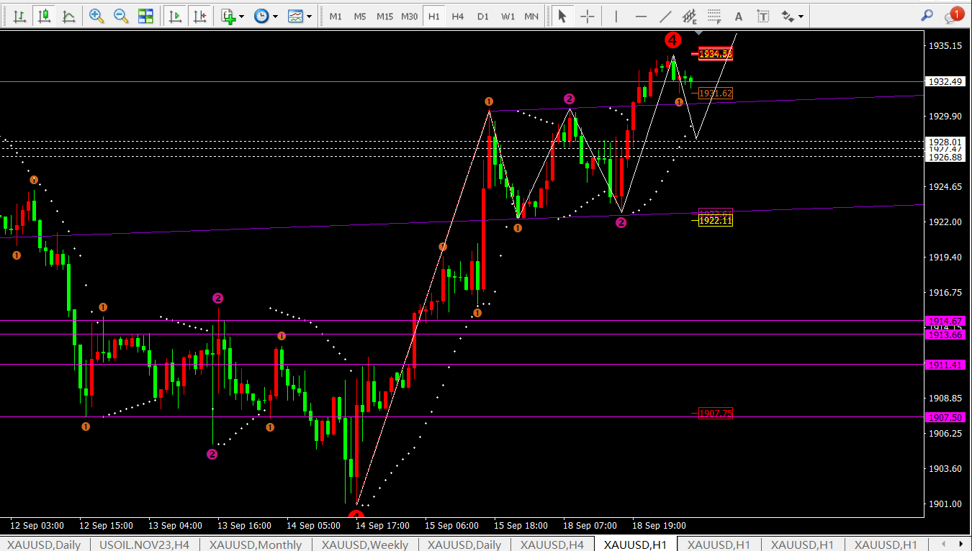Switch to candlestick chart view
This screenshot has height=551, width=972.
coord(45,16)
